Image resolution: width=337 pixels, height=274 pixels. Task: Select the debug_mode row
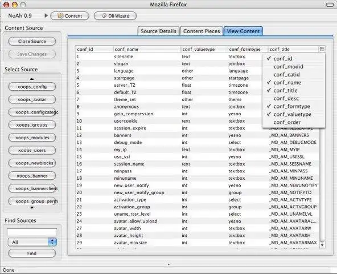click(198, 143)
